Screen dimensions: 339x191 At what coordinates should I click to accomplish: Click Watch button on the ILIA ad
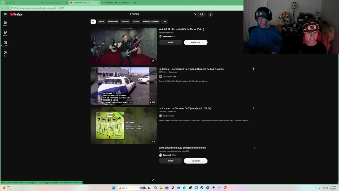(171, 42)
